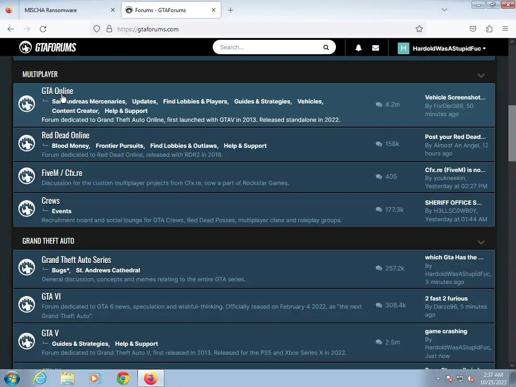Image resolution: width=516 pixels, height=387 pixels.
Task: Open the list all tabs dropdown arrow
Action: pyautogui.click(x=444, y=10)
